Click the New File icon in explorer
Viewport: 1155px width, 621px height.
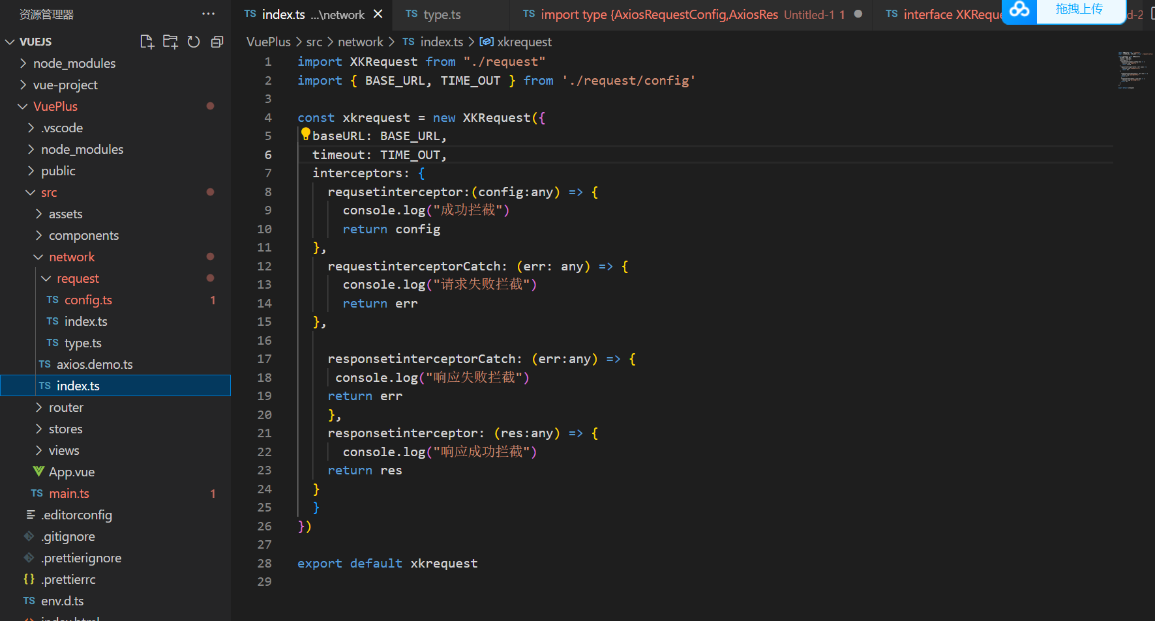pos(147,42)
